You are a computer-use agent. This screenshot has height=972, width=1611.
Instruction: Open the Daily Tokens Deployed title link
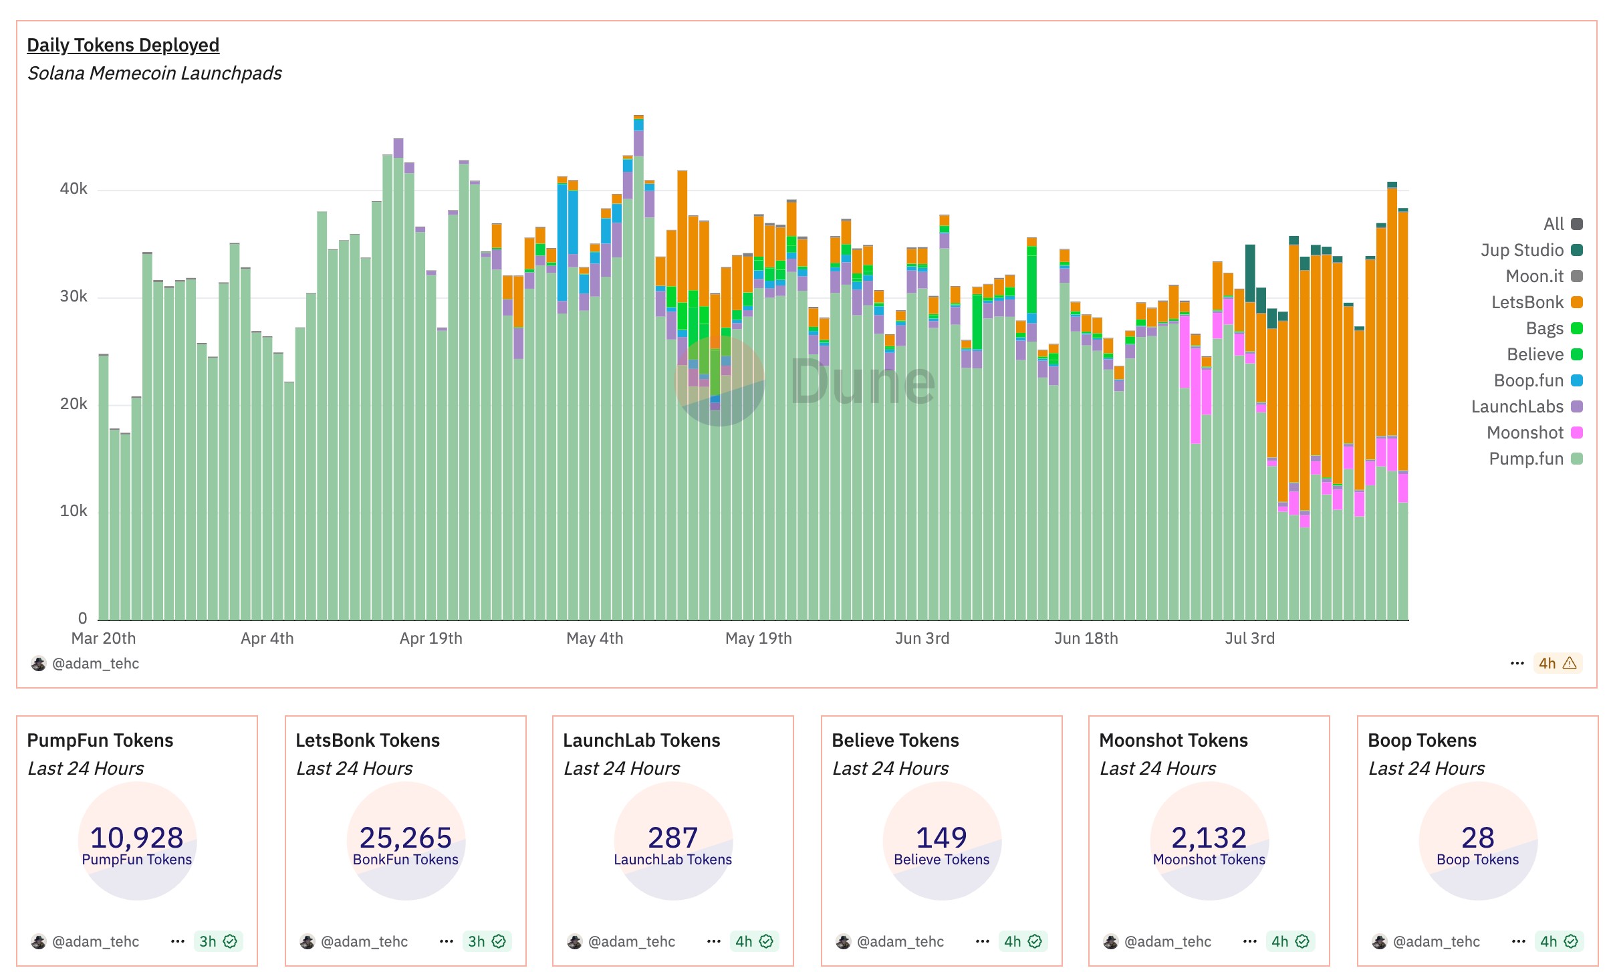[123, 45]
